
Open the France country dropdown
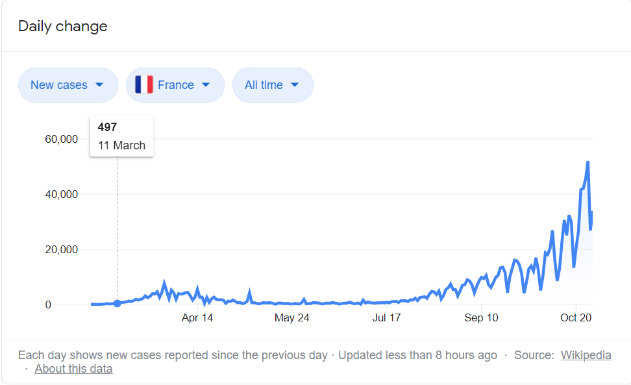click(175, 85)
